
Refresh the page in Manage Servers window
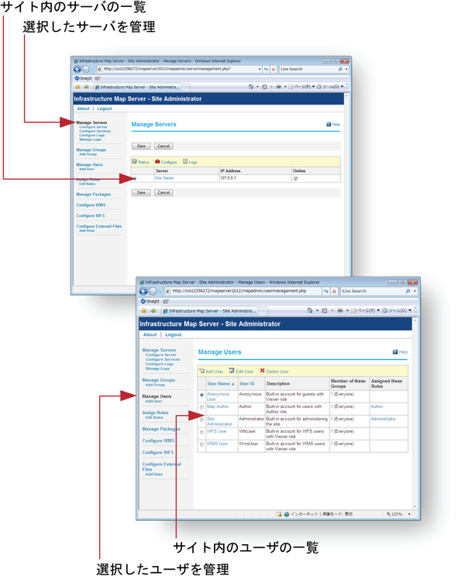click(266, 69)
